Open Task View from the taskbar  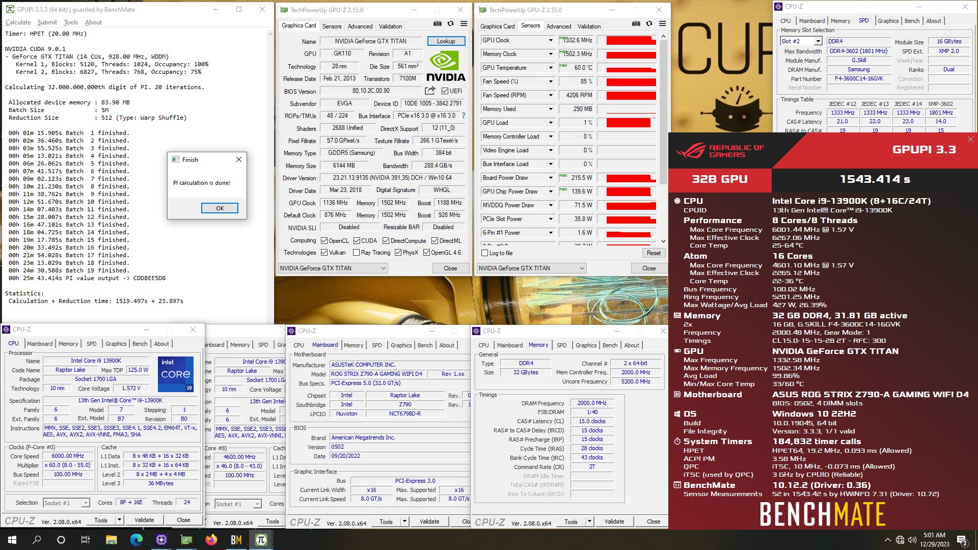point(86,540)
